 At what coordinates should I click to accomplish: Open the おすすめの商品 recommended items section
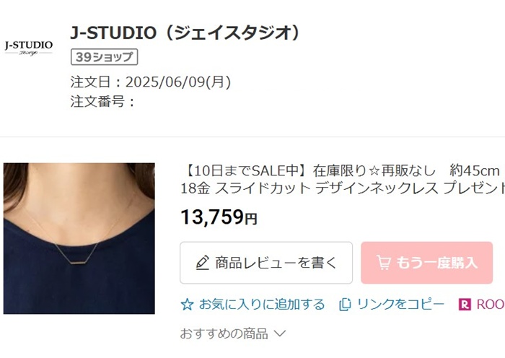tap(224, 333)
